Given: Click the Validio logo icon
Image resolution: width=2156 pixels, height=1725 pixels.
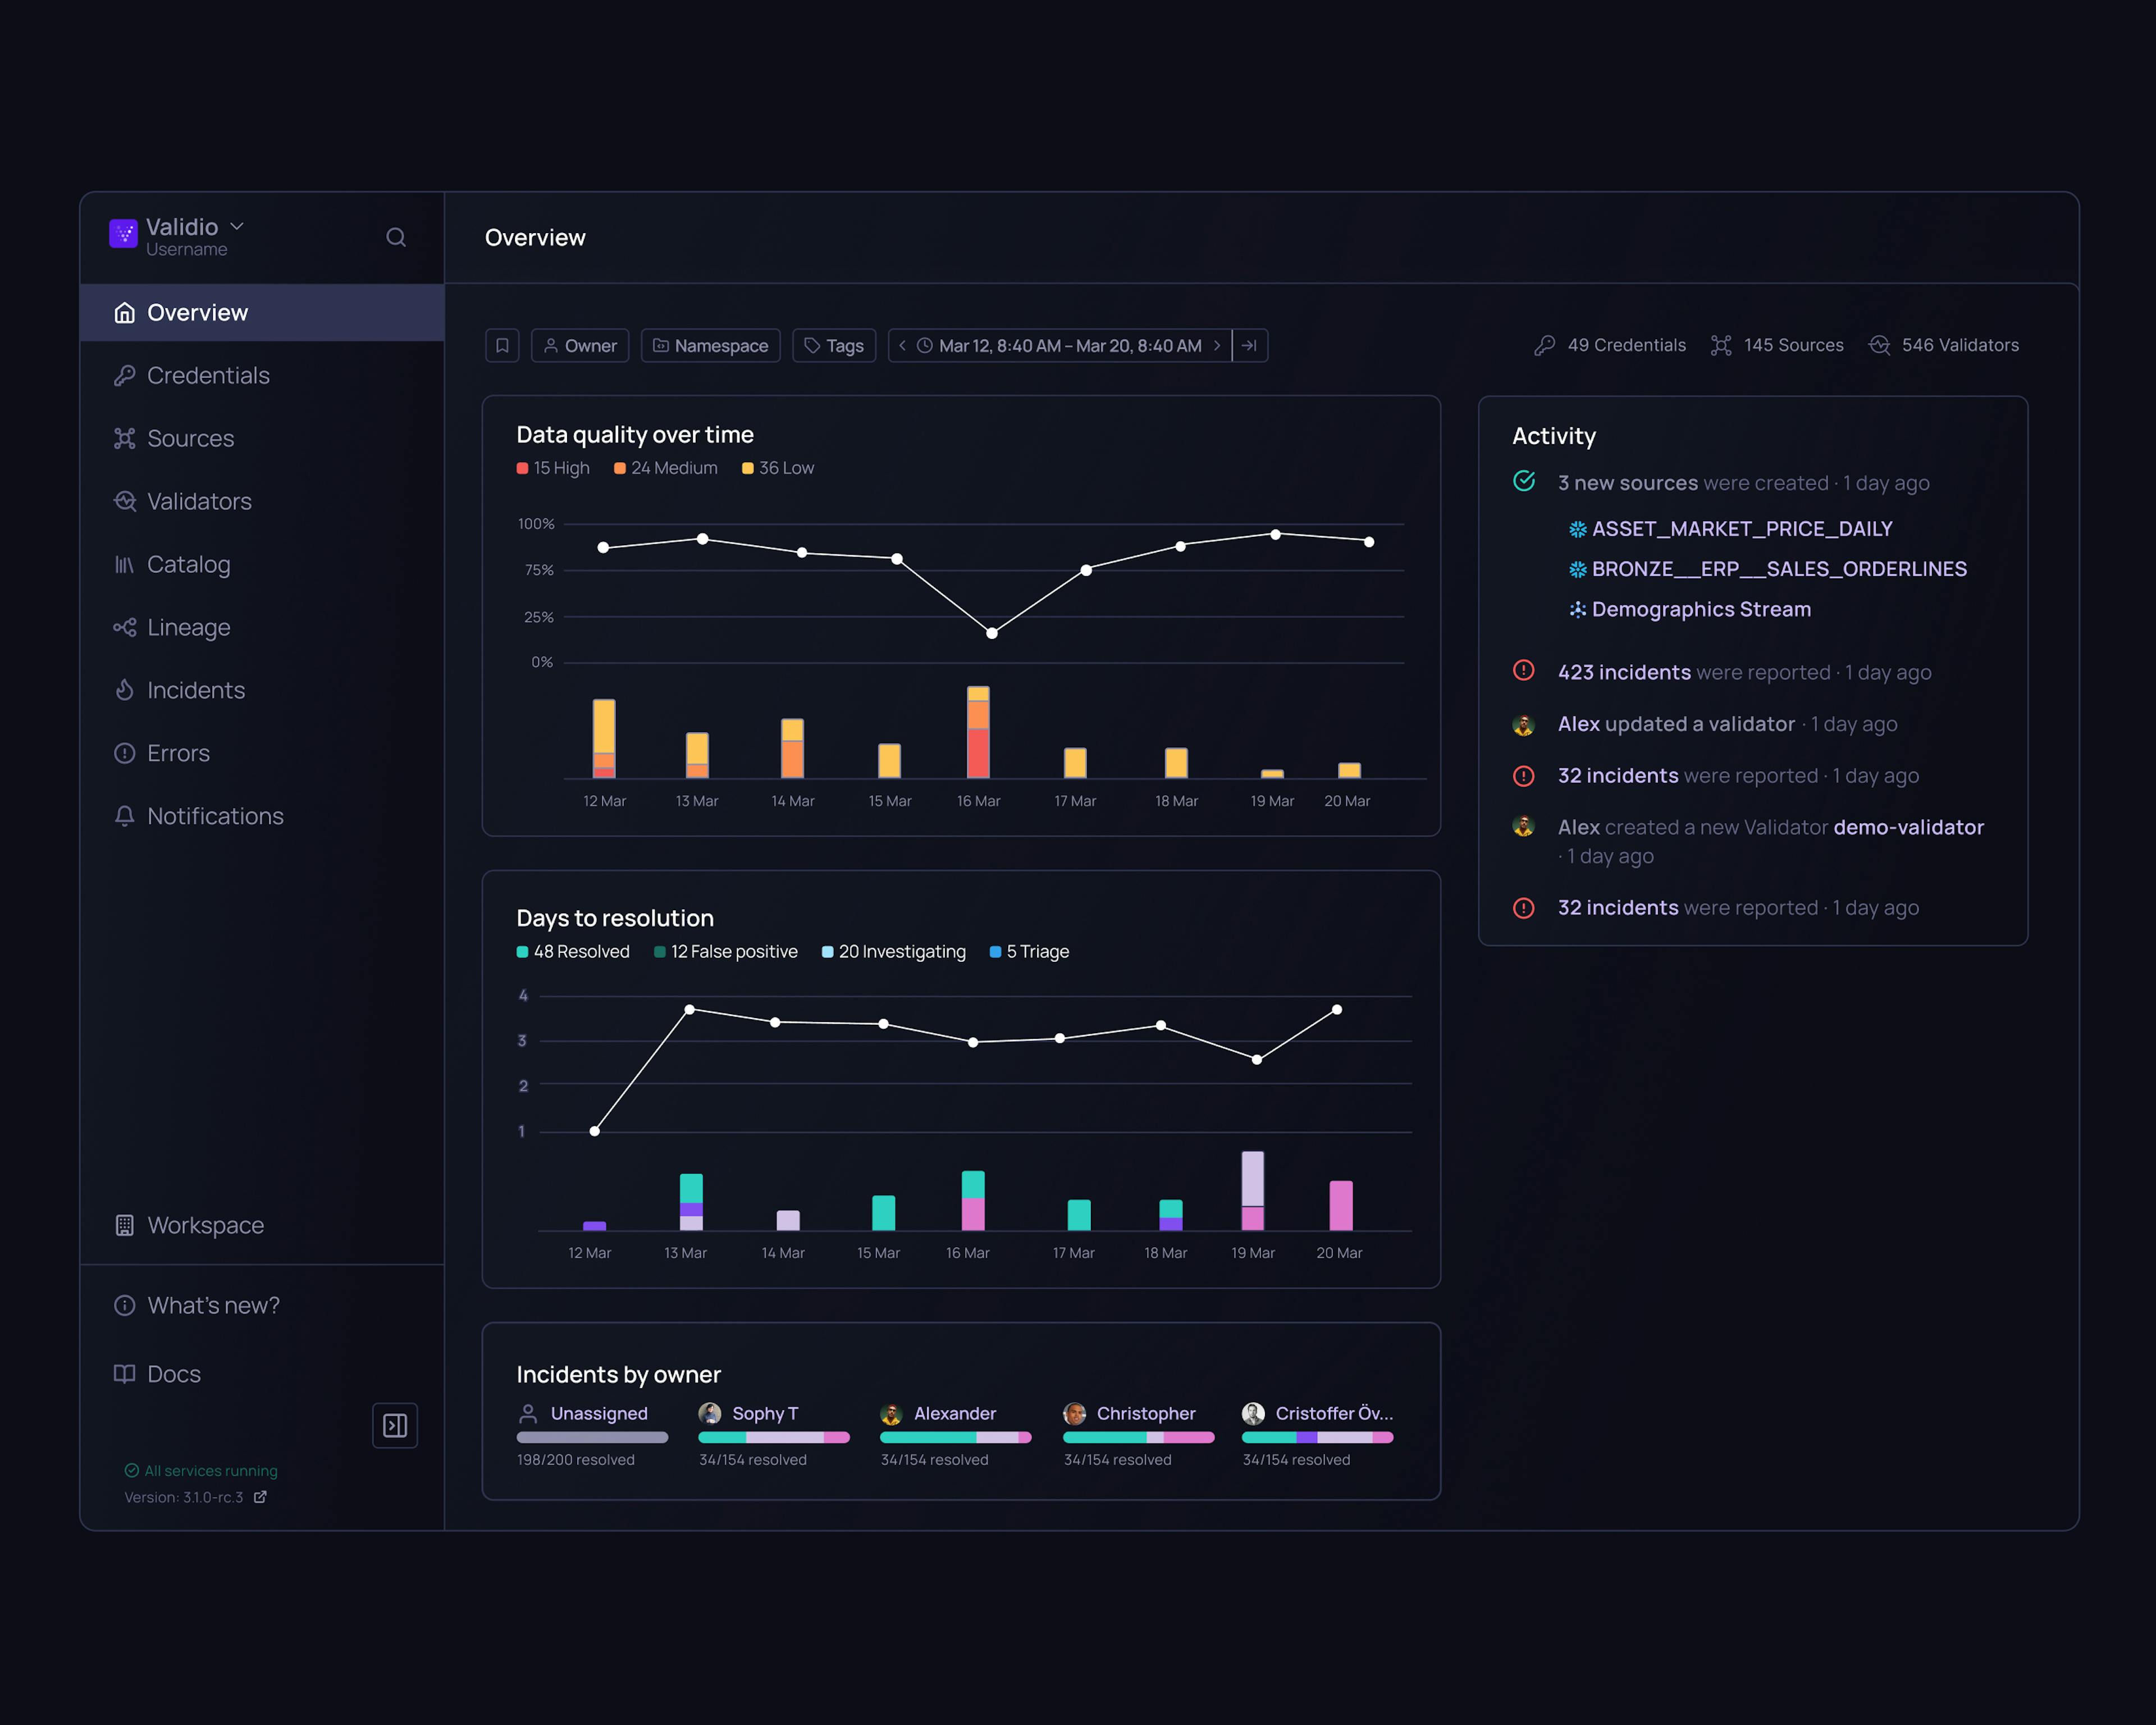Looking at the screenshot, I should click(123, 234).
